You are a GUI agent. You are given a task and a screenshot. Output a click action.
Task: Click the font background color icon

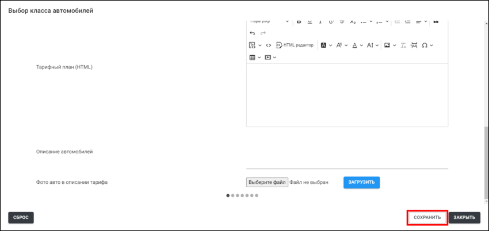pos(323,45)
